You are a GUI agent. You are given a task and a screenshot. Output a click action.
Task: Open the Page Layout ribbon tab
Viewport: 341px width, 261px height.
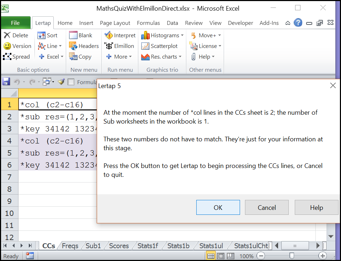click(x=115, y=23)
